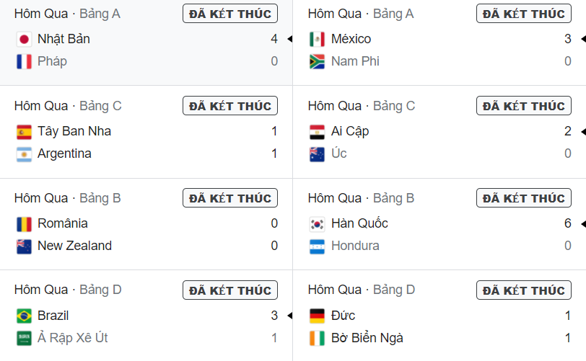The image size is (586, 361).
Task: Click the Japan flag icon
Action: point(24,39)
